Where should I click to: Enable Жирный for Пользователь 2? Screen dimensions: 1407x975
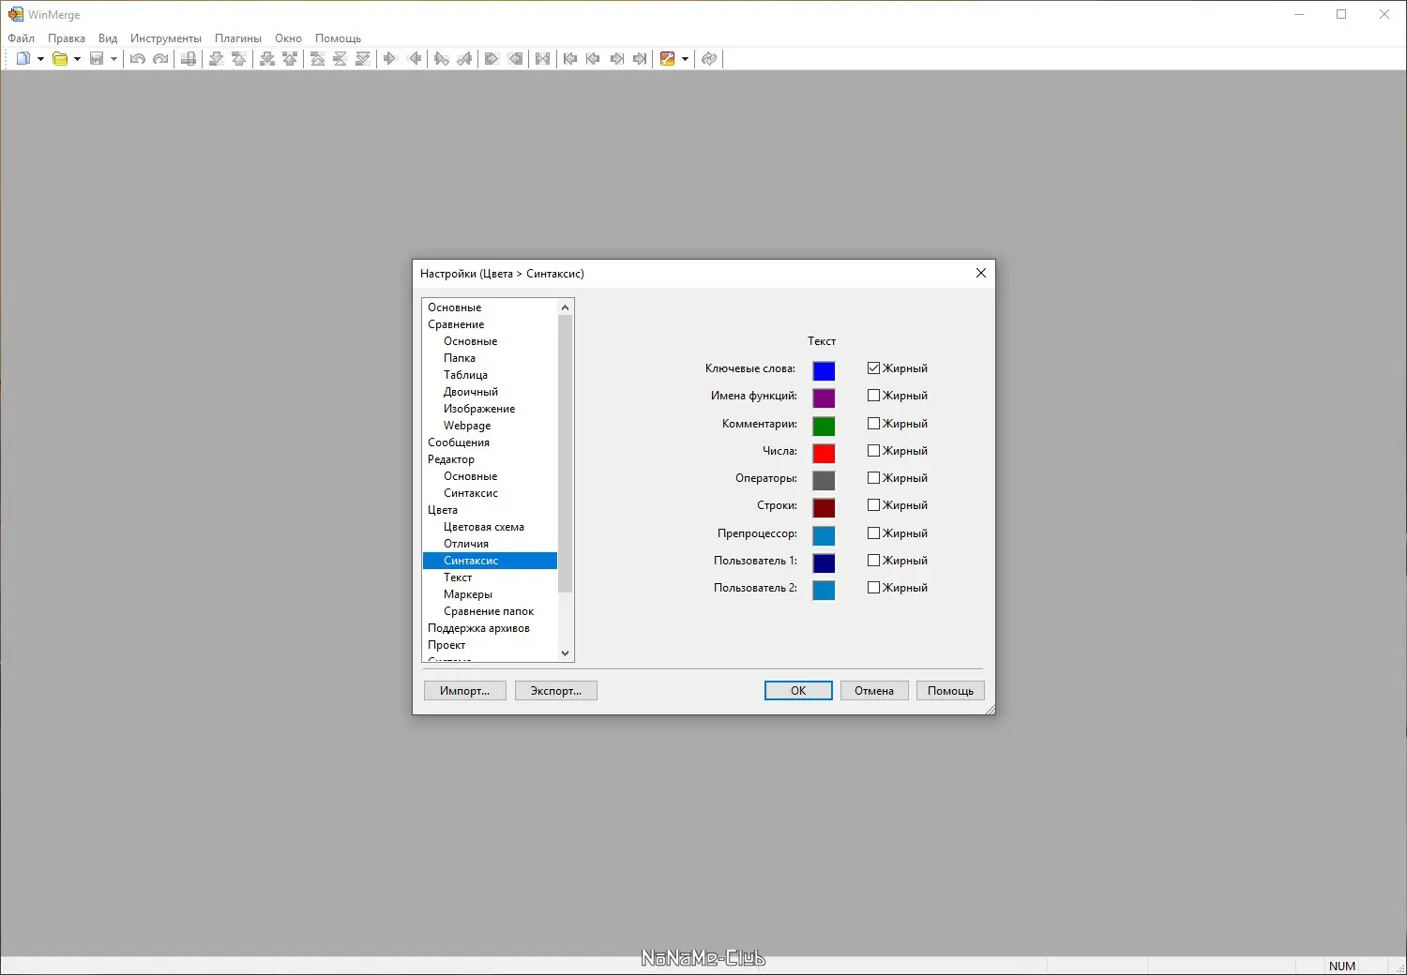(x=873, y=588)
